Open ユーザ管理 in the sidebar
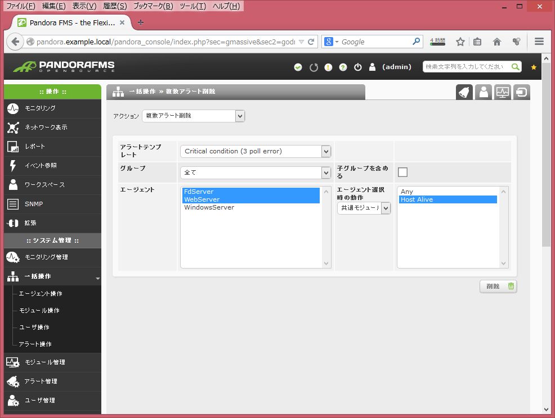The width and height of the screenshot is (555, 418). tap(52, 401)
